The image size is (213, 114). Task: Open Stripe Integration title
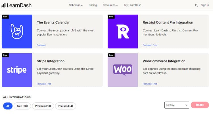pyautogui.click(x=51, y=61)
